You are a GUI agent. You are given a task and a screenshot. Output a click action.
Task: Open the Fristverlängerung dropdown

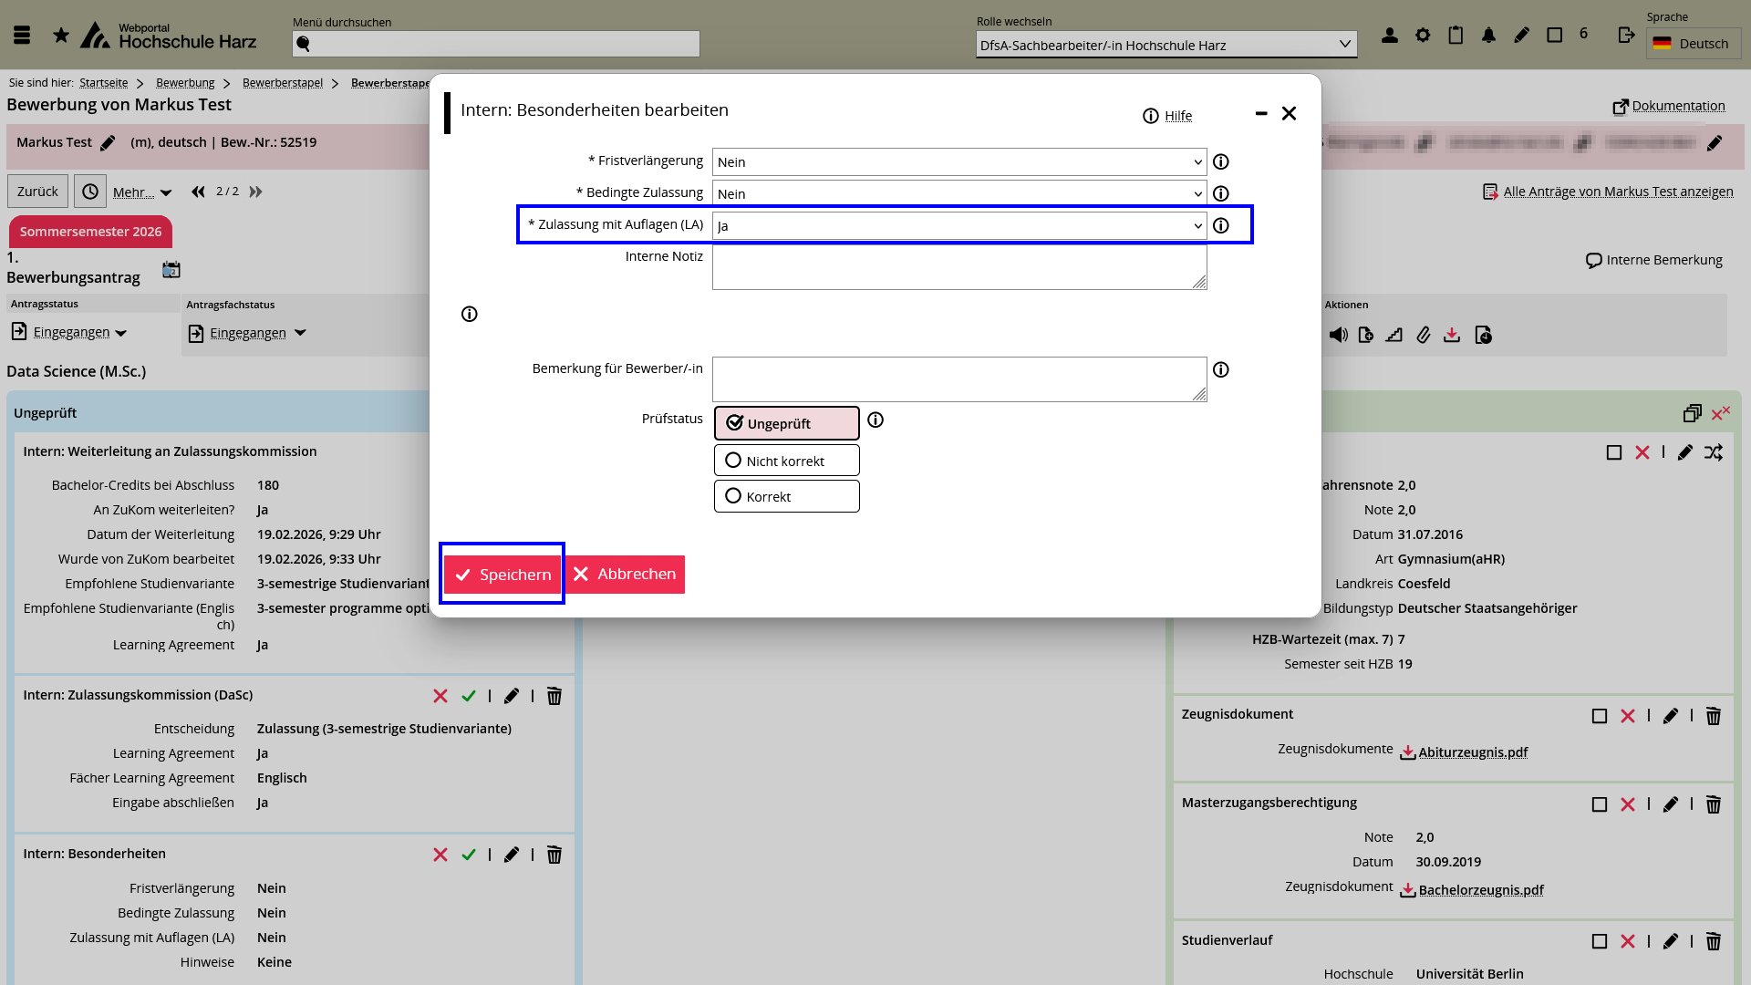(x=958, y=162)
